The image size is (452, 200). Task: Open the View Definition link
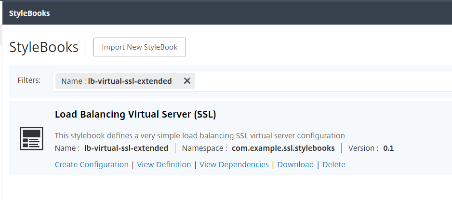point(164,164)
